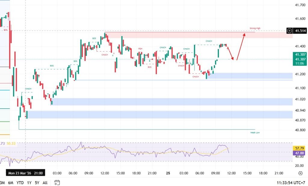308x186 pixels.
Task: Select the 5Y time range
Action: tap(37, 182)
